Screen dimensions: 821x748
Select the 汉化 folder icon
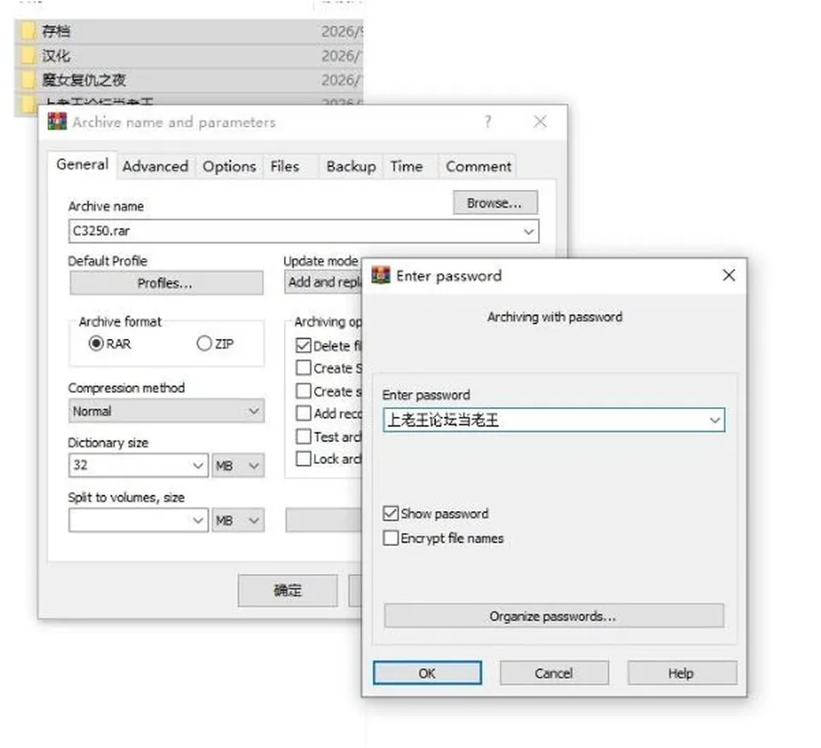[27, 55]
